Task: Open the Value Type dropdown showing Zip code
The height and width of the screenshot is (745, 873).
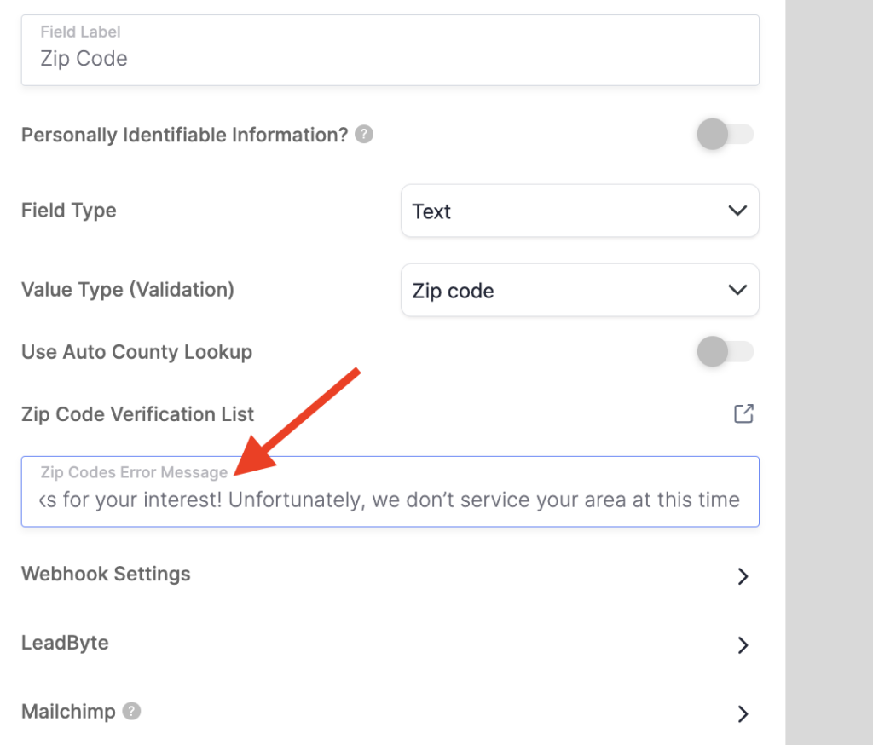Action: click(579, 290)
